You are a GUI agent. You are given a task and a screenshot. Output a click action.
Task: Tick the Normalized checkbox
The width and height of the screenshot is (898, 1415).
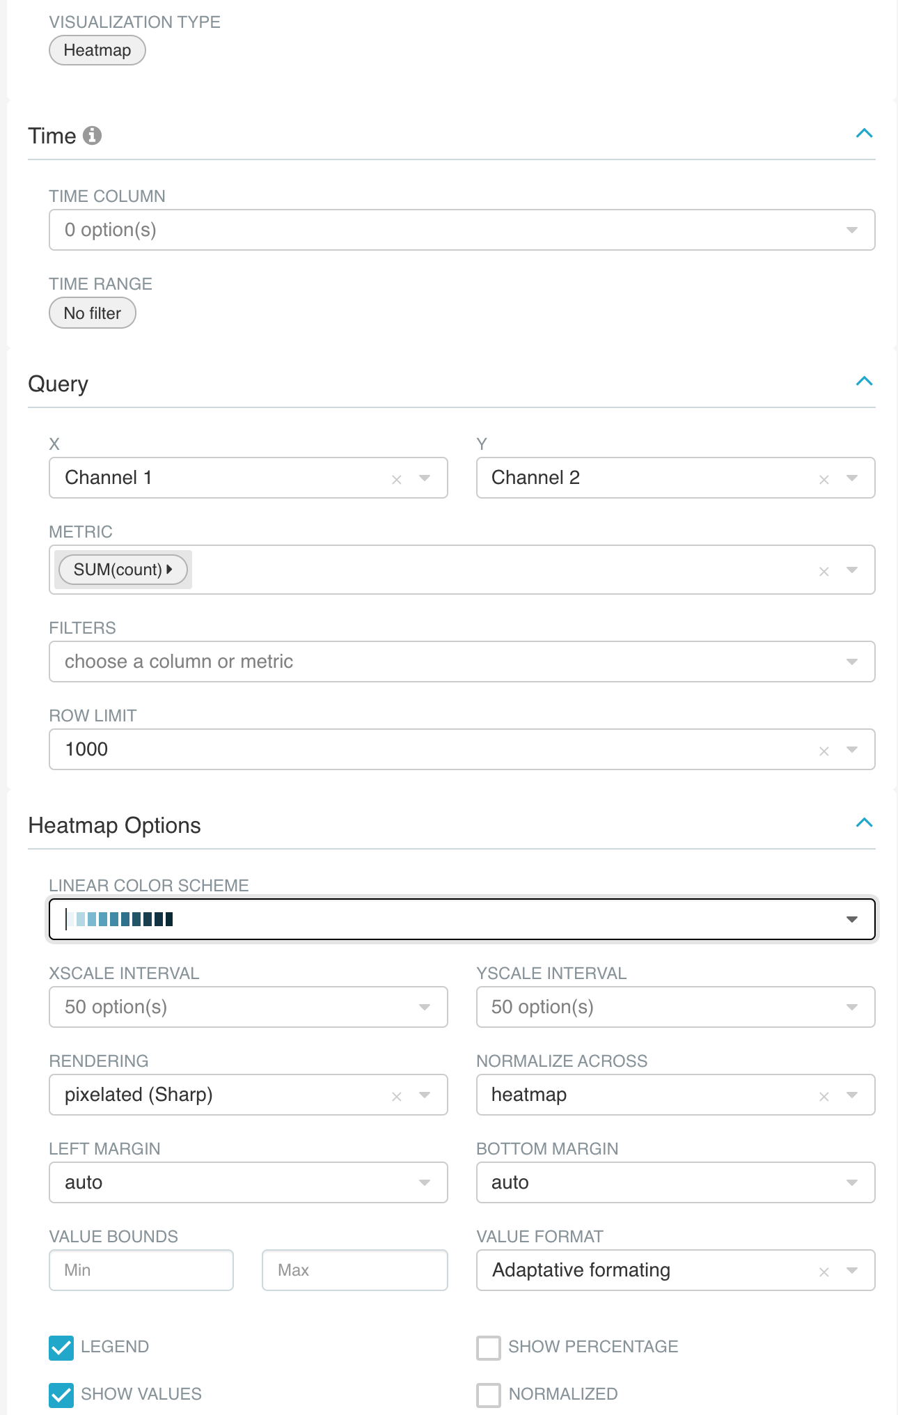[x=489, y=1395]
